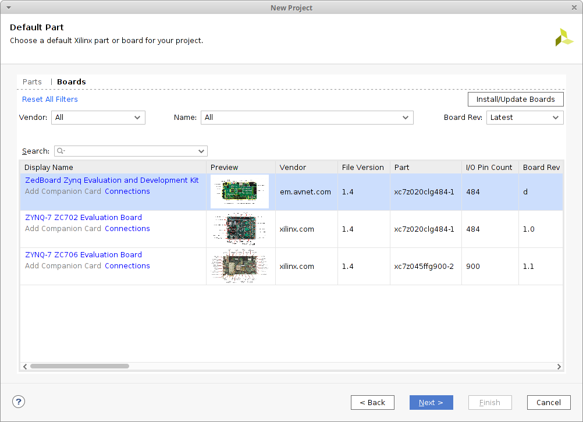583x422 pixels.
Task: Open Connections link for ZYNQ-7 ZC702 board
Action: 127,229
